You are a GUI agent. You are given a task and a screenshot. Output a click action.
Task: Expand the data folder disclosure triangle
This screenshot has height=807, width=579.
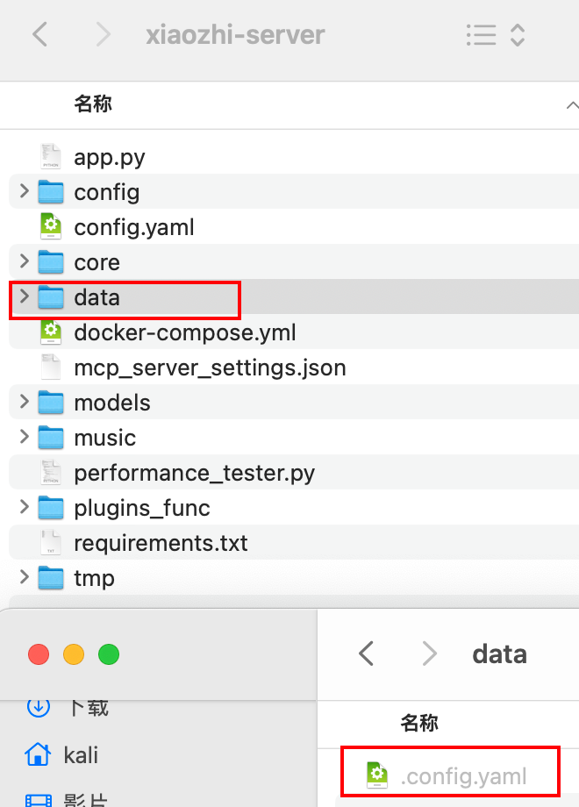[x=24, y=297]
